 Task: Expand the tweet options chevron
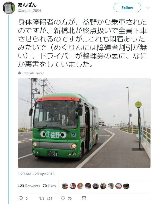(148, 8)
